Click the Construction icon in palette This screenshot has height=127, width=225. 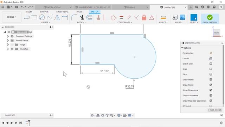tap(211, 53)
